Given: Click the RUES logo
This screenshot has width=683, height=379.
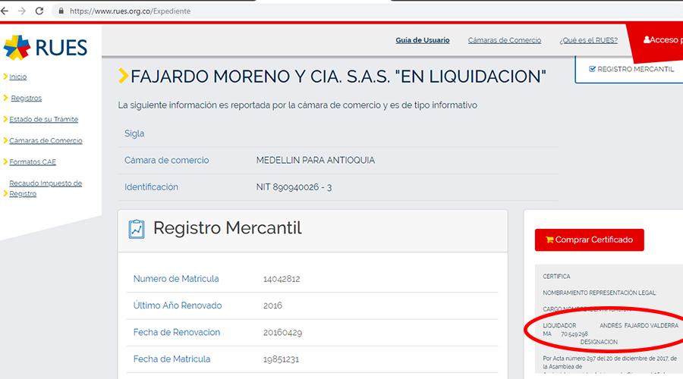Looking at the screenshot, I should pos(46,48).
